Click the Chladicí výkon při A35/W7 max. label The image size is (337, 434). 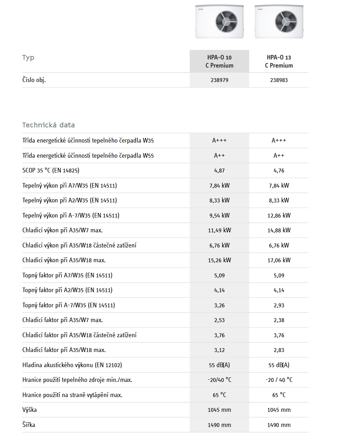[63, 230]
